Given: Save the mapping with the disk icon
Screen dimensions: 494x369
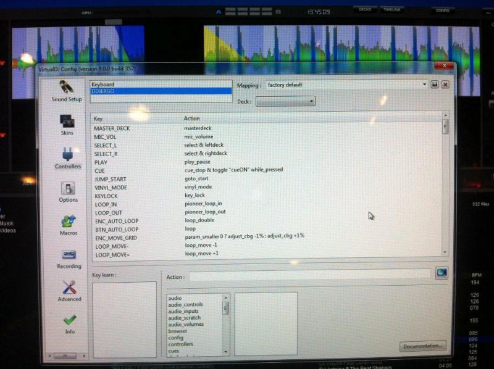Looking at the screenshot, I should 435,85.
